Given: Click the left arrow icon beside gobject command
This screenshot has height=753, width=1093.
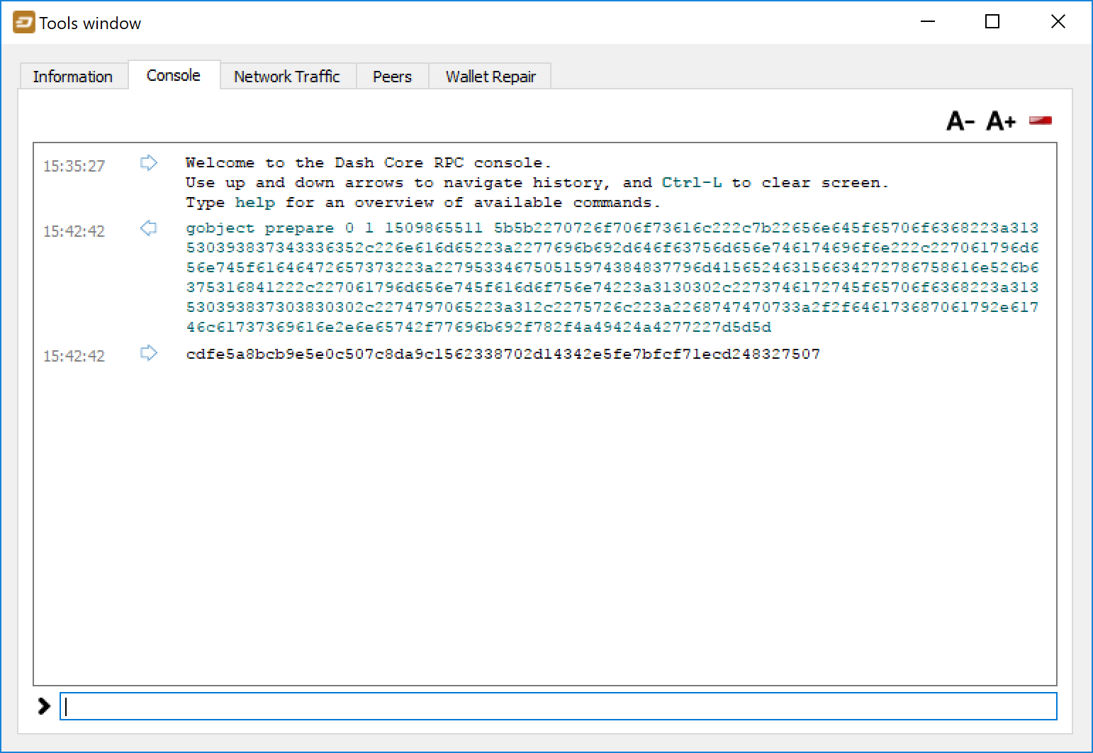Looking at the screenshot, I should (148, 228).
